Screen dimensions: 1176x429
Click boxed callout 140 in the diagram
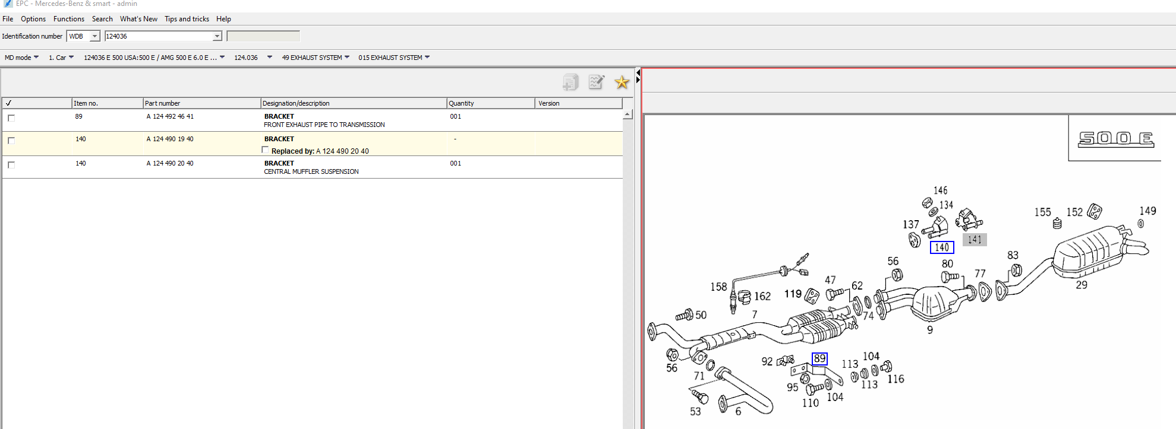942,247
